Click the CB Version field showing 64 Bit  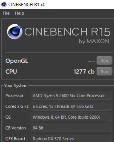[71, 128]
